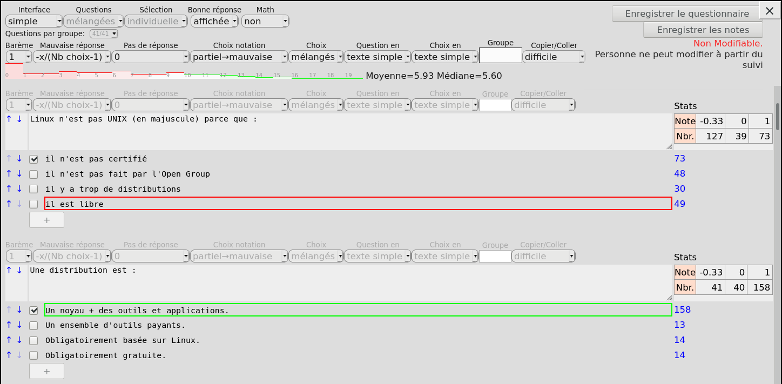Open the 'Bonne réponse' affichée dropdown
This screenshot has height=384, width=782.
tap(214, 21)
